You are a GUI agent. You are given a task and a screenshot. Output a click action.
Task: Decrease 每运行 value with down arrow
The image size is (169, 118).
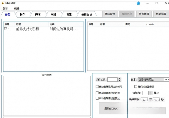coord(151,94)
